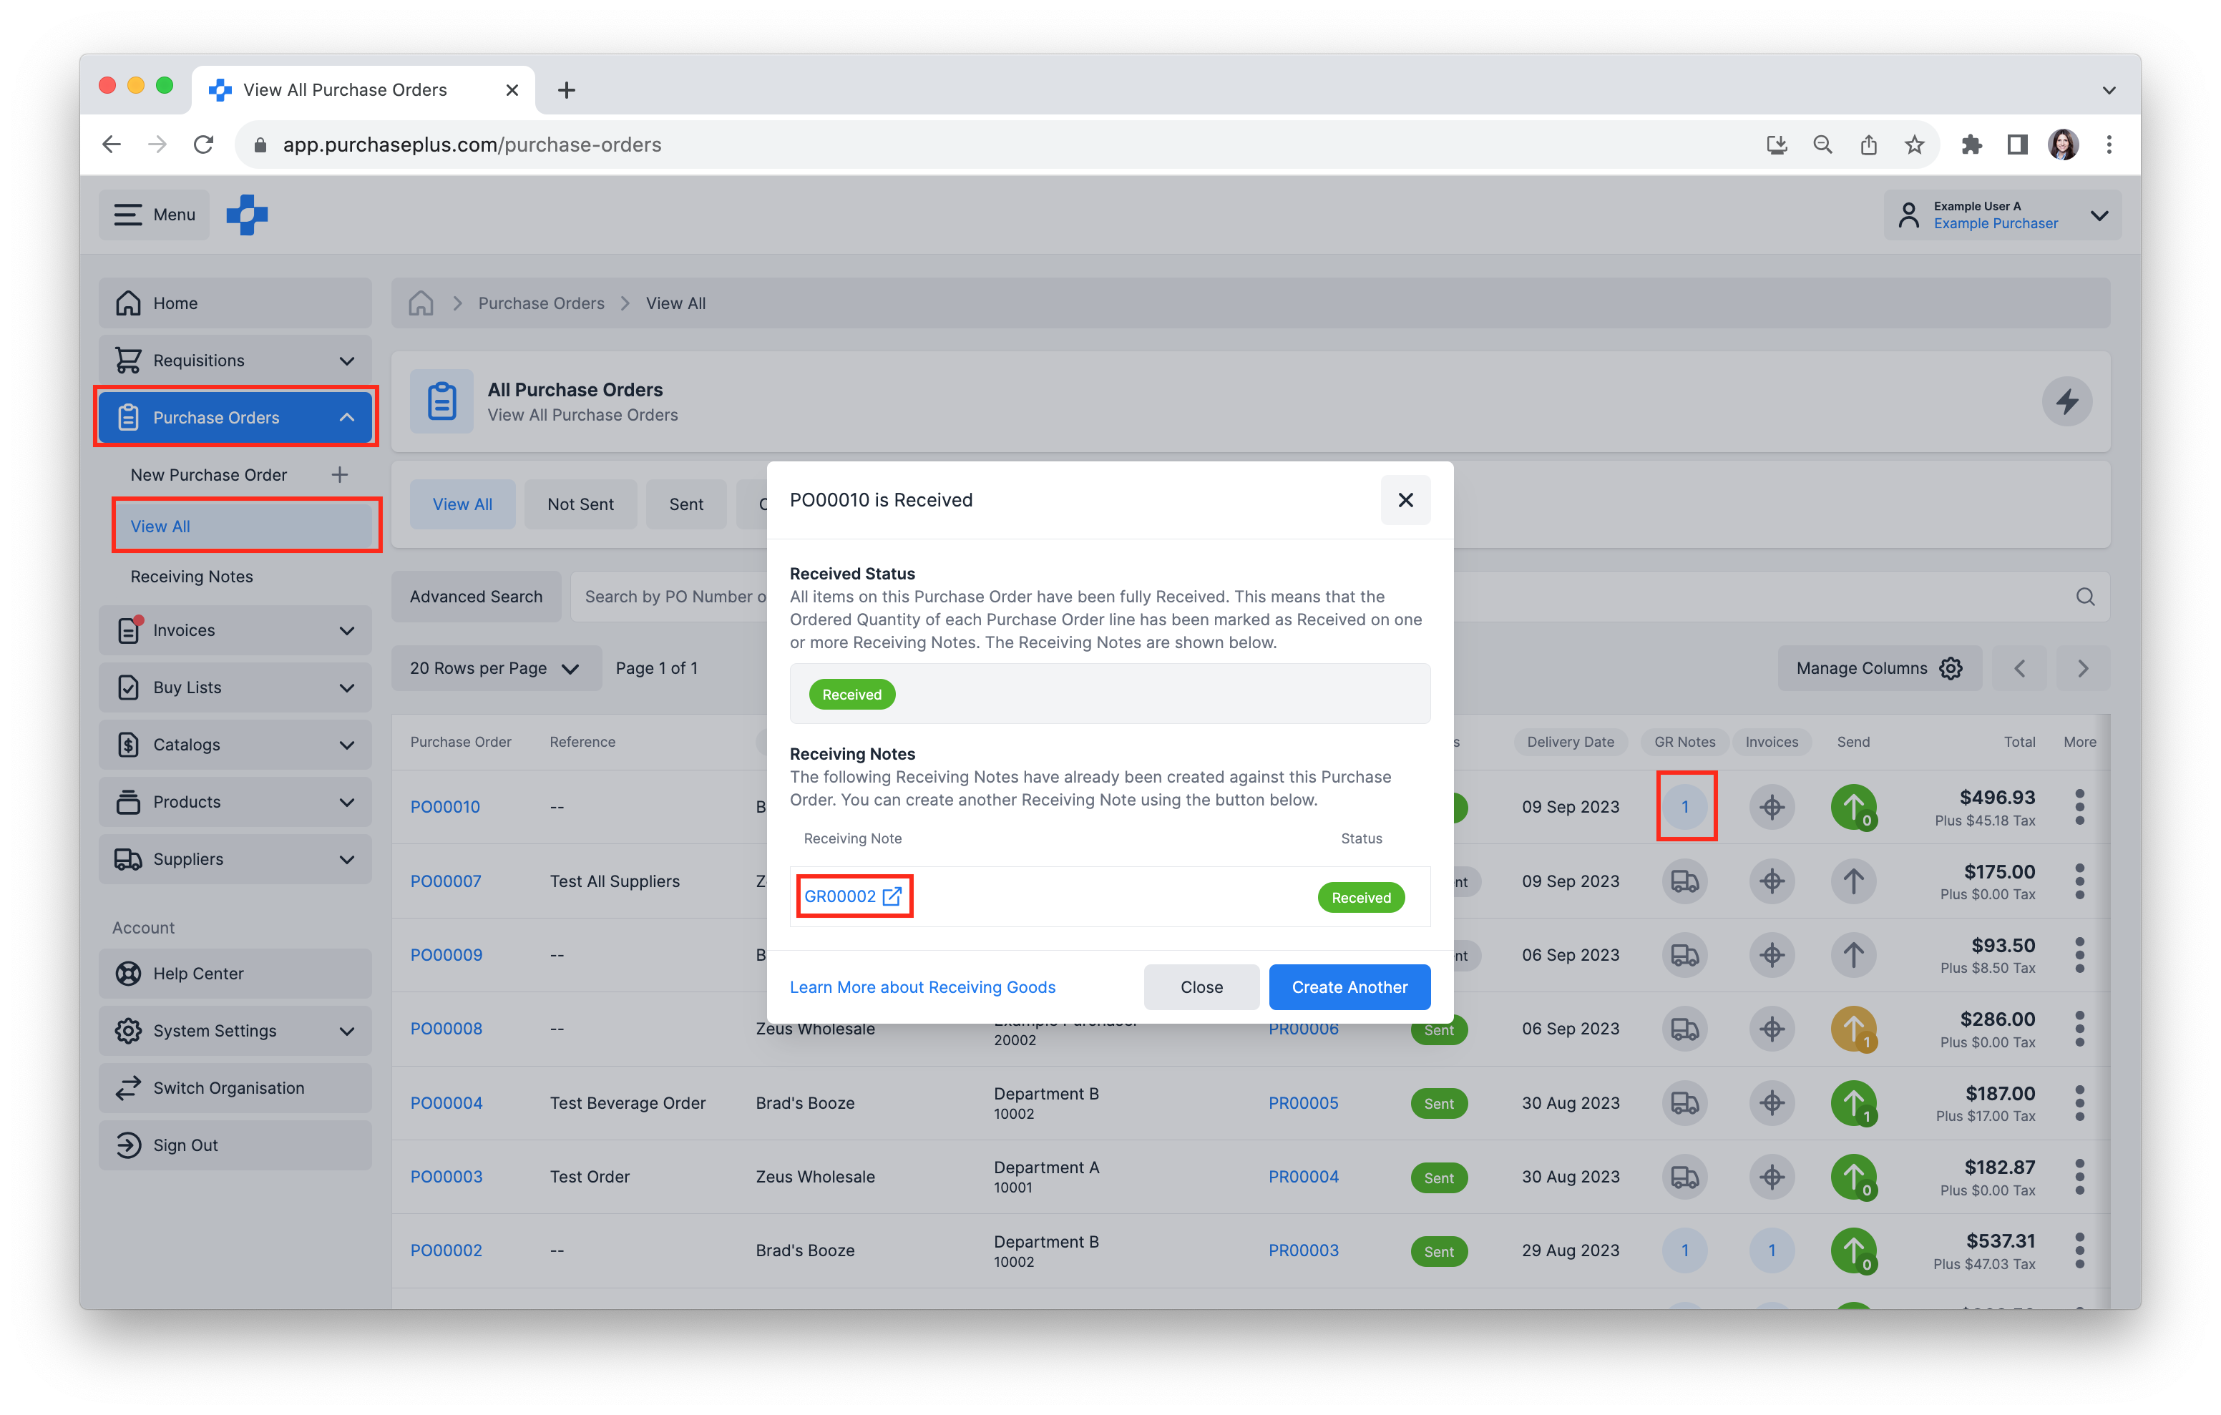Switch to the Not Sent tab
Screen dimensions: 2221x1415
(x=580, y=504)
